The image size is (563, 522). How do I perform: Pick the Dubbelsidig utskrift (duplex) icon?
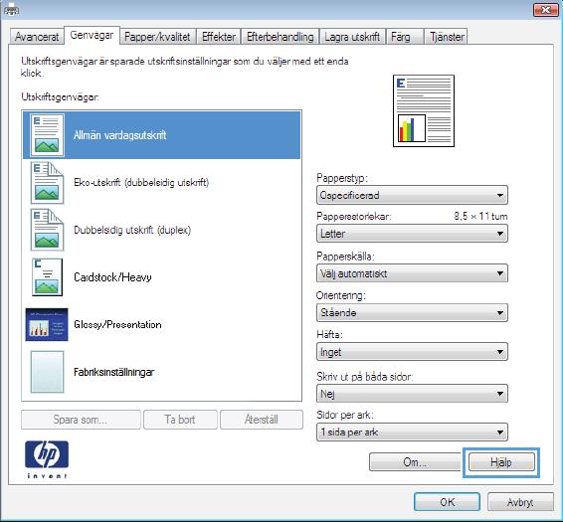(x=47, y=230)
